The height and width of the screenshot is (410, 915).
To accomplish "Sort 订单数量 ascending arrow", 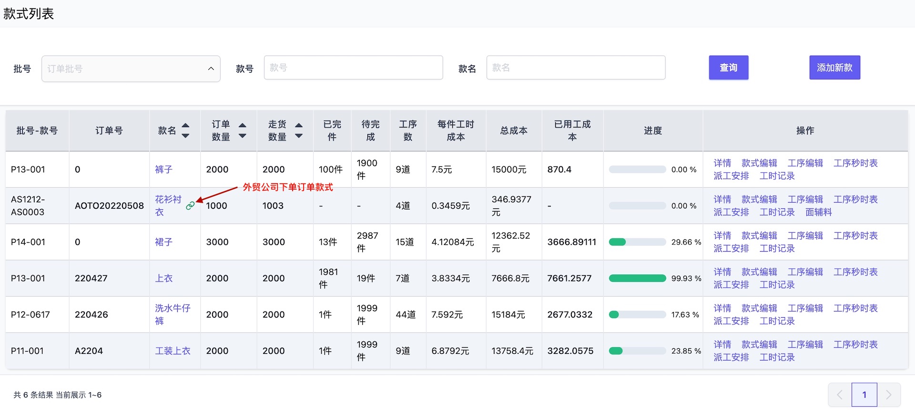I will [242, 126].
